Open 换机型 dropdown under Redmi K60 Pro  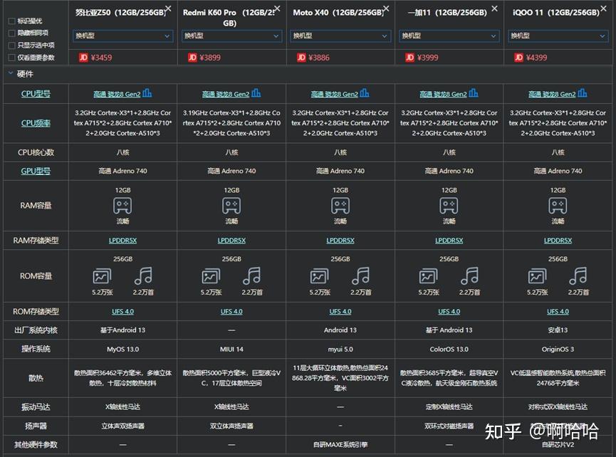coord(231,36)
